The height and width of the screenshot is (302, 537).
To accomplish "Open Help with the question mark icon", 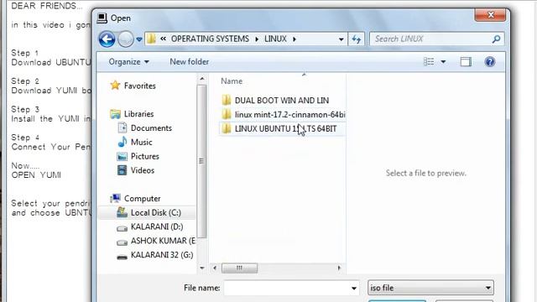I will [490, 61].
